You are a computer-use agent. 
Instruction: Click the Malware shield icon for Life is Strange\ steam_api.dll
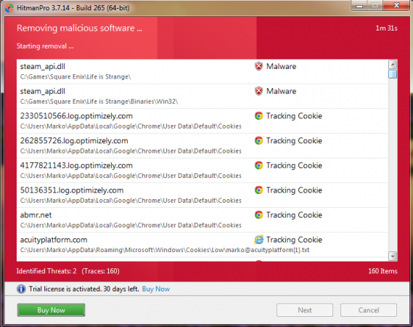point(258,66)
